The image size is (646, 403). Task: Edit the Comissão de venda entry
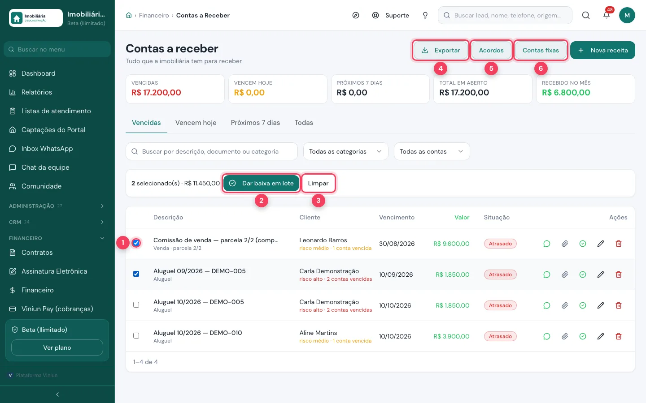pos(600,244)
